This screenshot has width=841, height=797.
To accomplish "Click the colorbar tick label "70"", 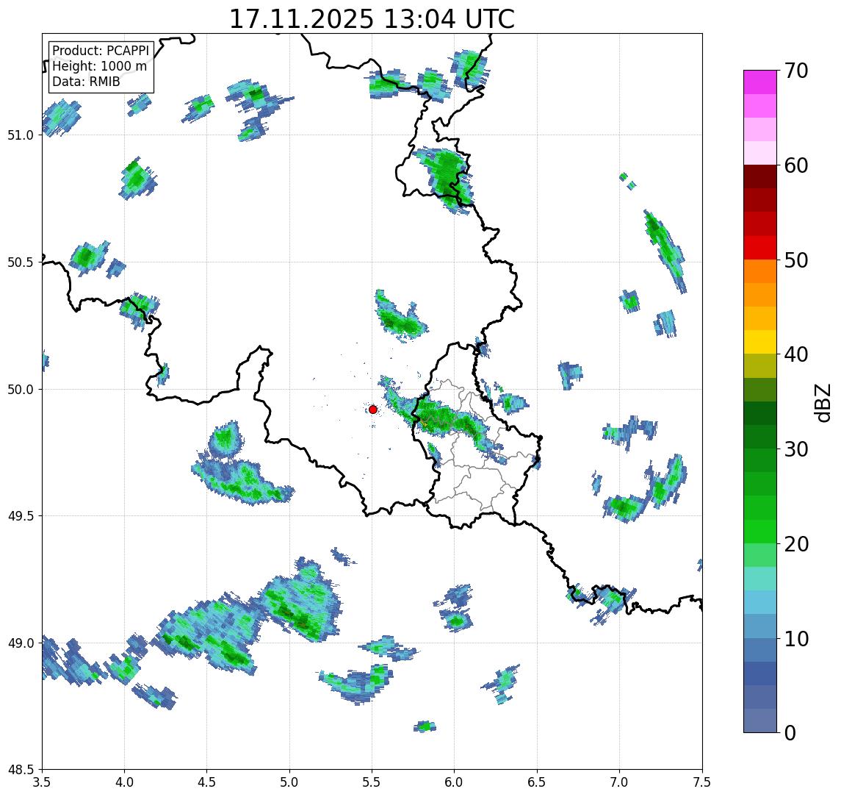I will point(796,71).
